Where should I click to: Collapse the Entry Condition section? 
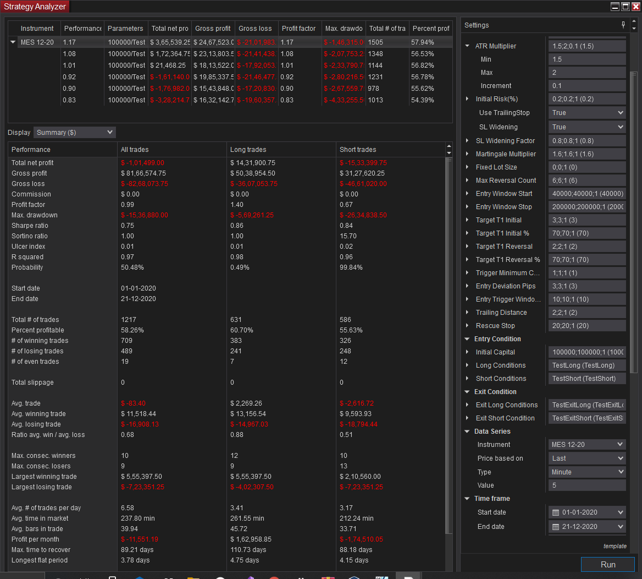[467, 338]
